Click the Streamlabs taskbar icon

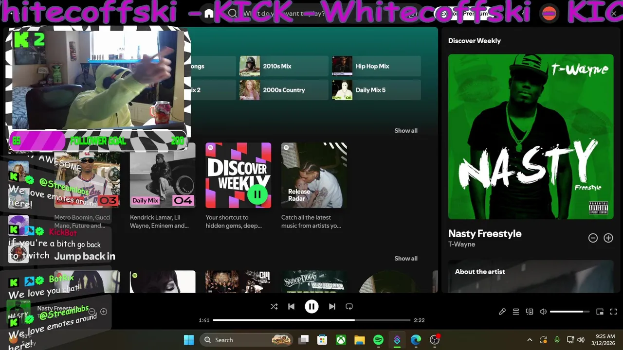click(x=397, y=340)
